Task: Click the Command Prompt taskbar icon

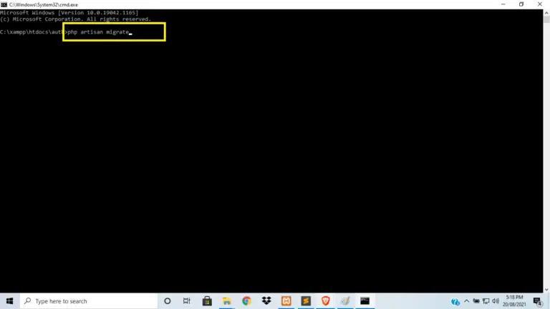Action: tap(365, 301)
